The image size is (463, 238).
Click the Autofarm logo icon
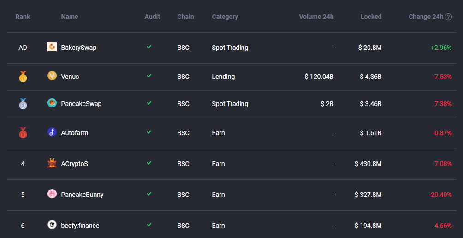[x=52, y=132]
